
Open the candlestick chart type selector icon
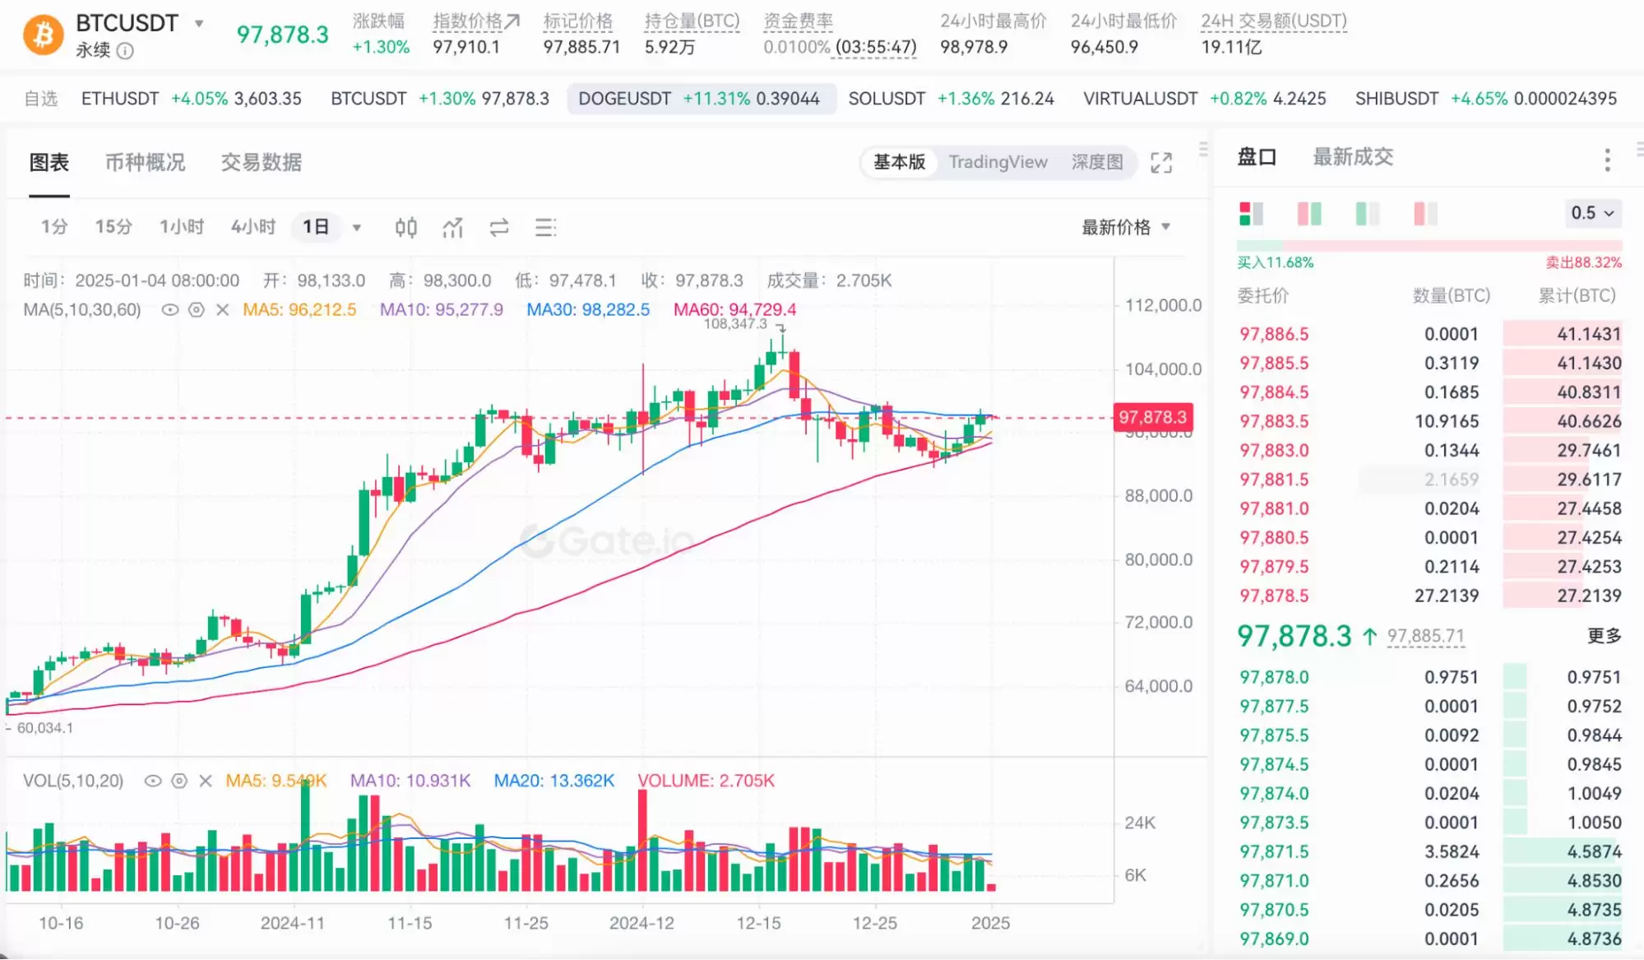(405, 228)
